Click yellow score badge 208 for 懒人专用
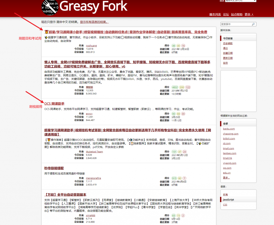The width and height of the screenshot is (274, 225). [x=182, y=87]
